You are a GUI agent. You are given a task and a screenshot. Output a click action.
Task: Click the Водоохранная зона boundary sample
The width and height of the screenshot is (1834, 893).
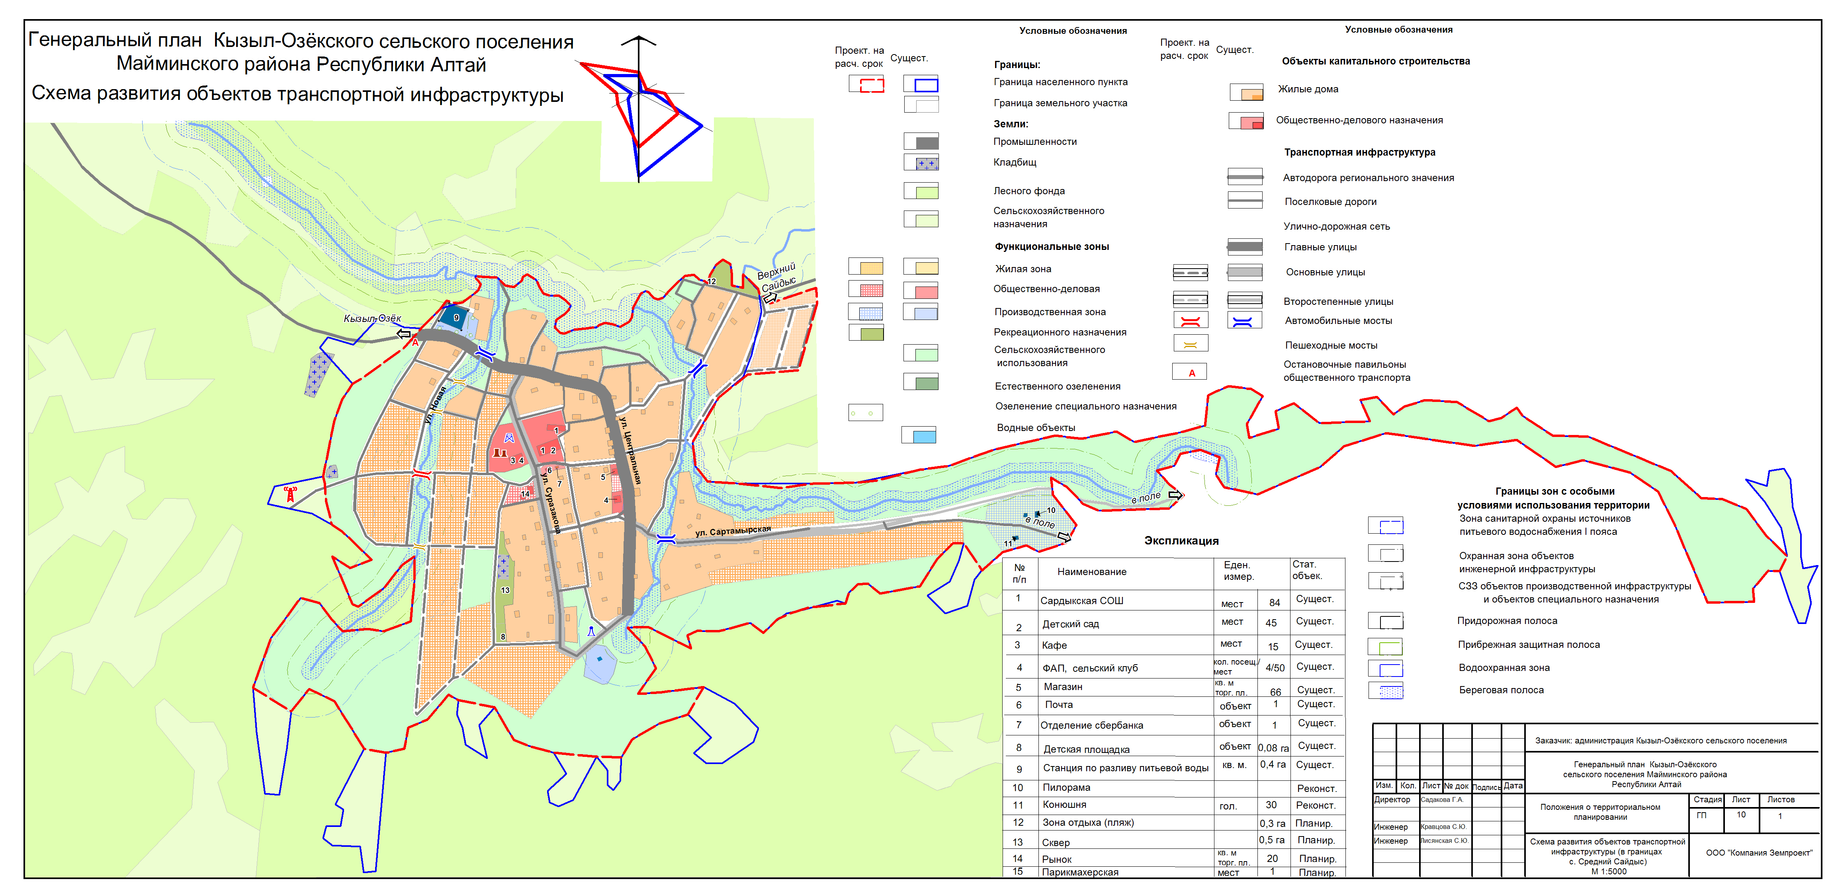[x=1386, y=669]
